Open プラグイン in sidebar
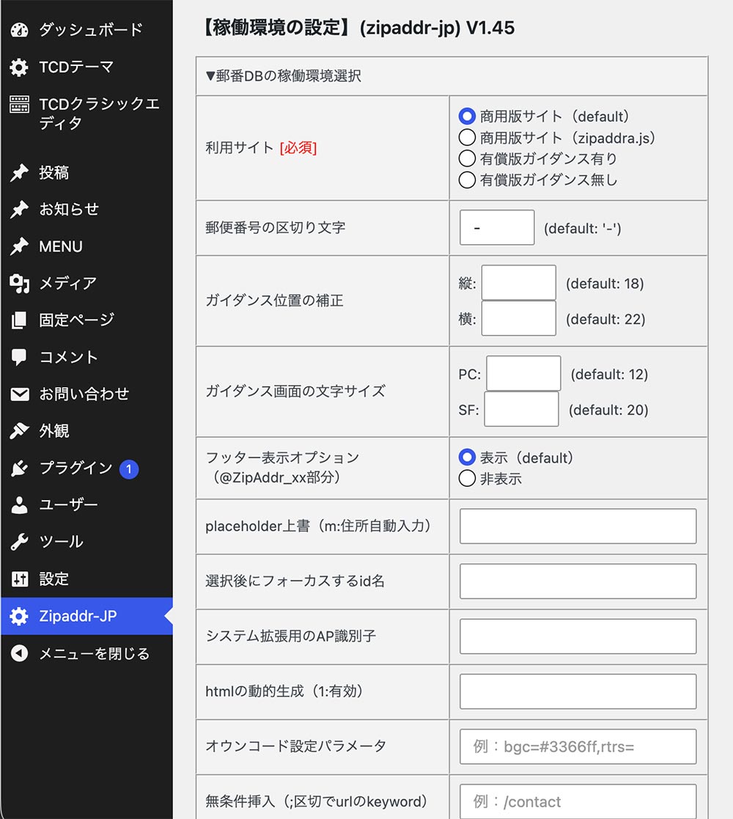This screenshot has height=819, width=733. [x=86, y=468]
